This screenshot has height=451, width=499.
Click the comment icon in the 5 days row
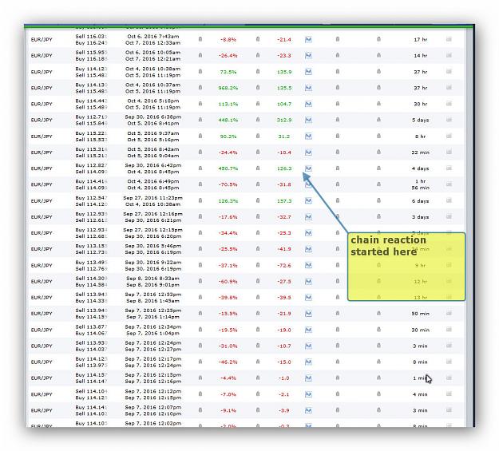(x=449, y=120)
